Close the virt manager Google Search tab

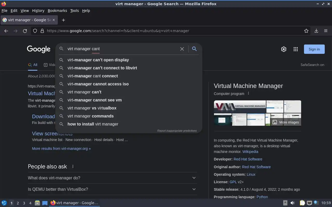click(x=54, y=20)
